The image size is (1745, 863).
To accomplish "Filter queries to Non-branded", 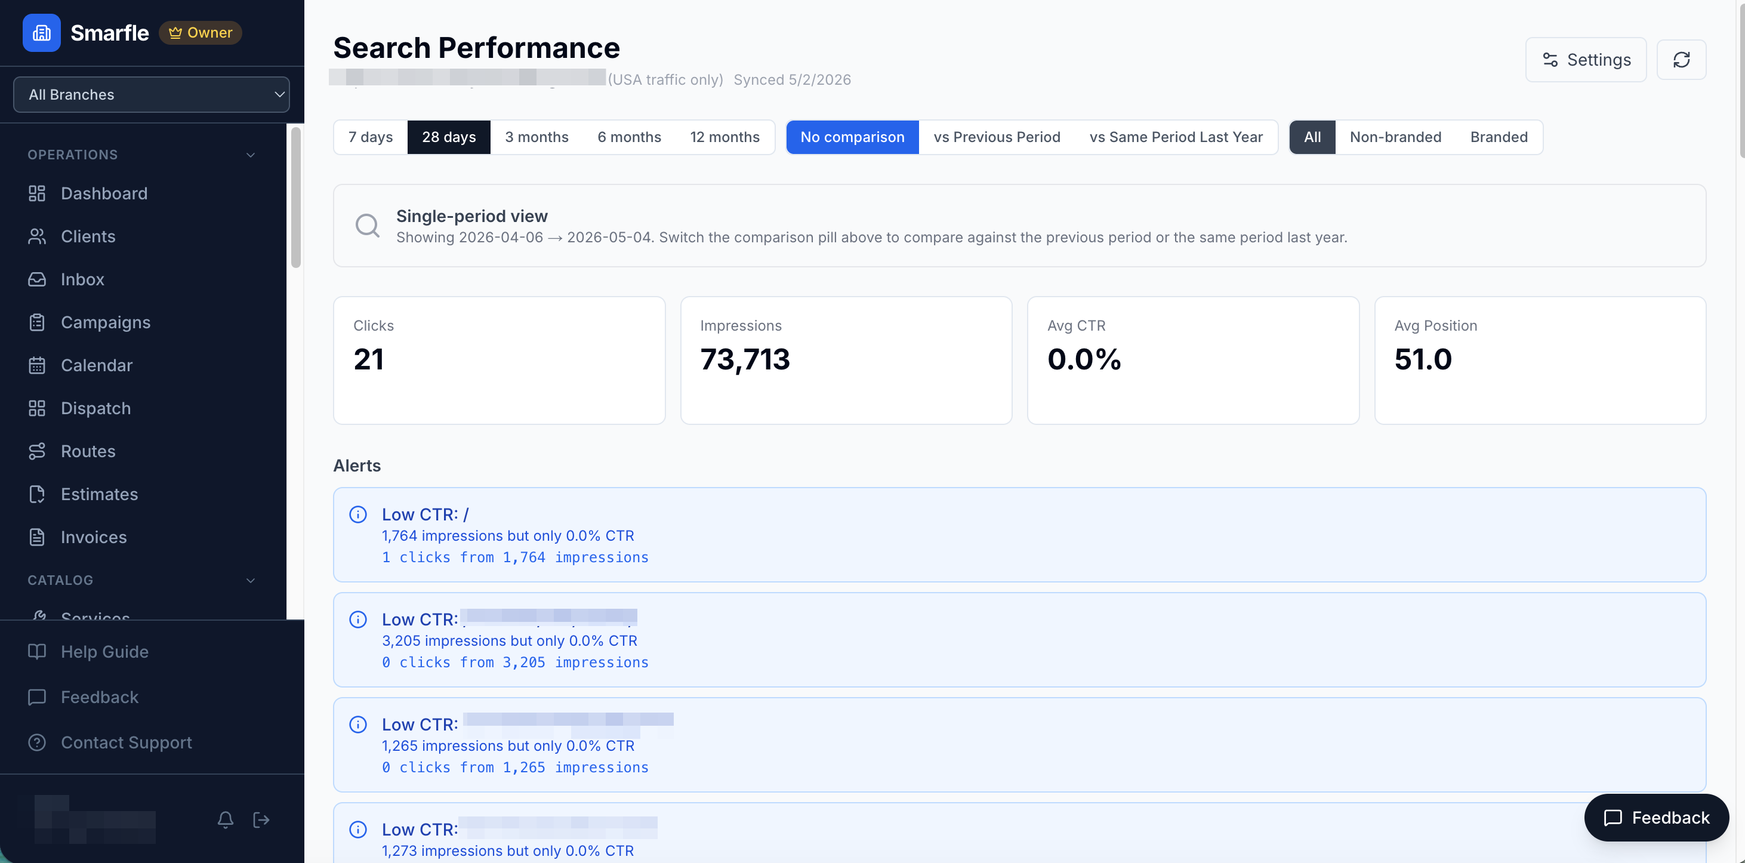I will (x=1395, y=137).
